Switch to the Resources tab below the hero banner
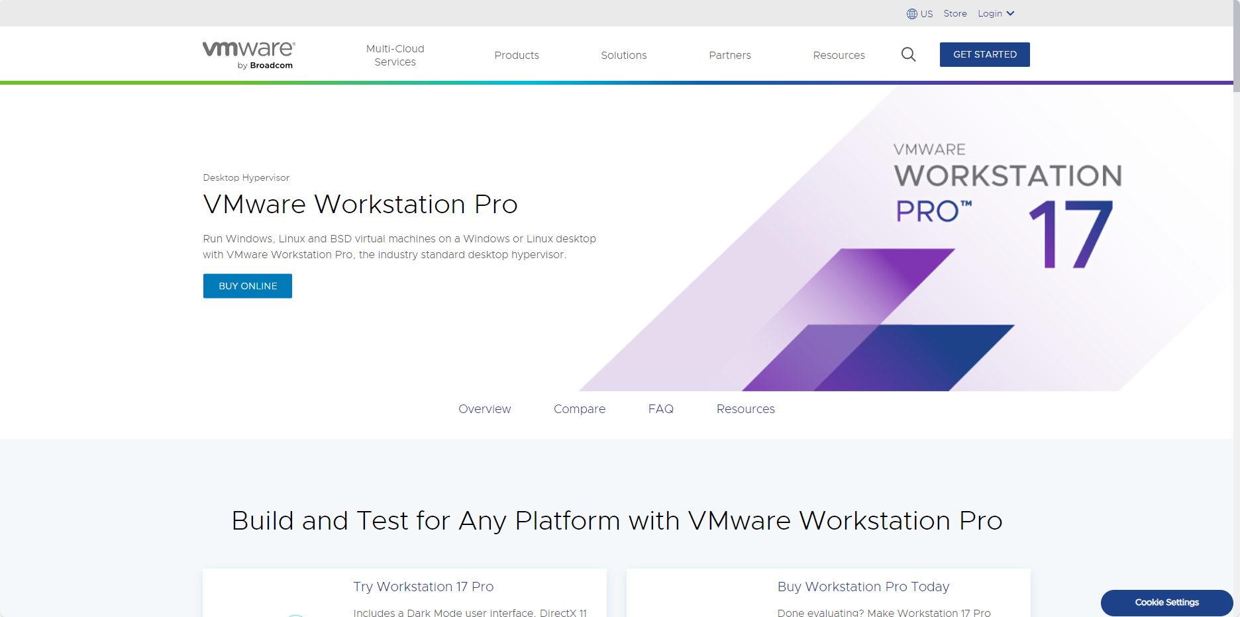Image resolution: width=1240 pixels, height=617 pixels. [746, 409]
